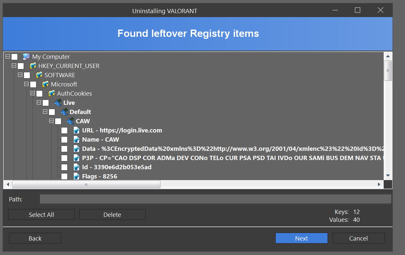Click the SOFTWARE registry folder icon
The image size is (405, 255).
tap(39, 75)
